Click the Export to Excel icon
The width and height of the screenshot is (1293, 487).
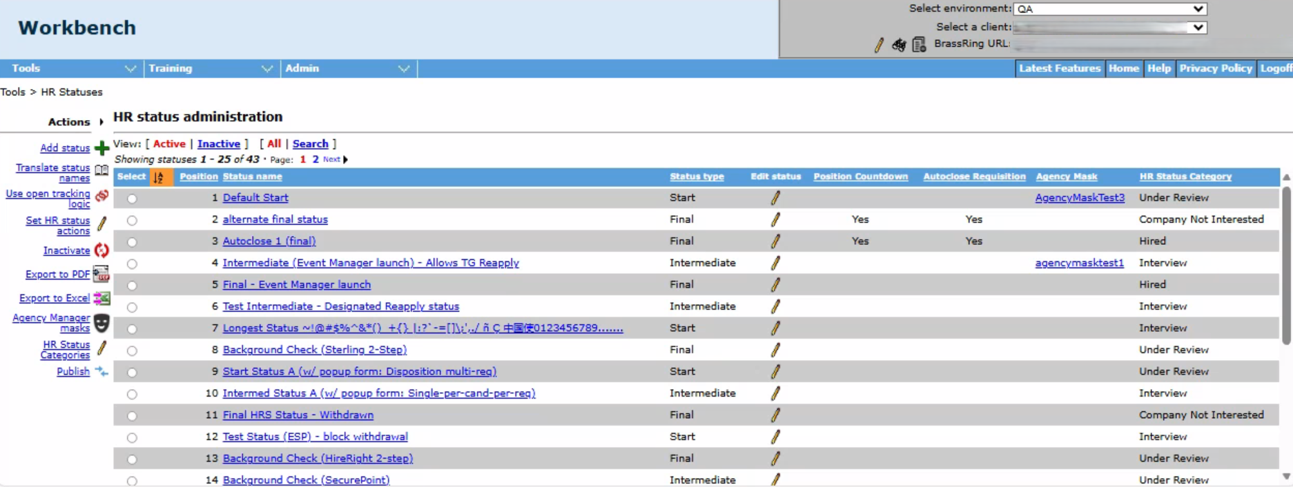coord(101,298)
